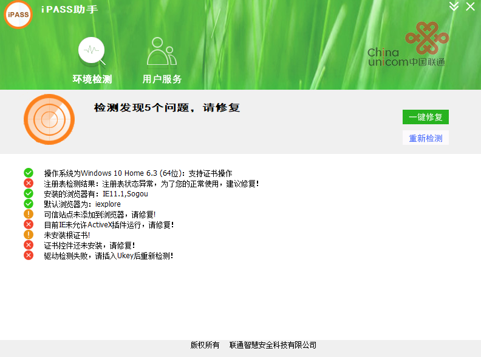Click the 重新检测 recheck link
481x357 pixels.
[425, 138]
